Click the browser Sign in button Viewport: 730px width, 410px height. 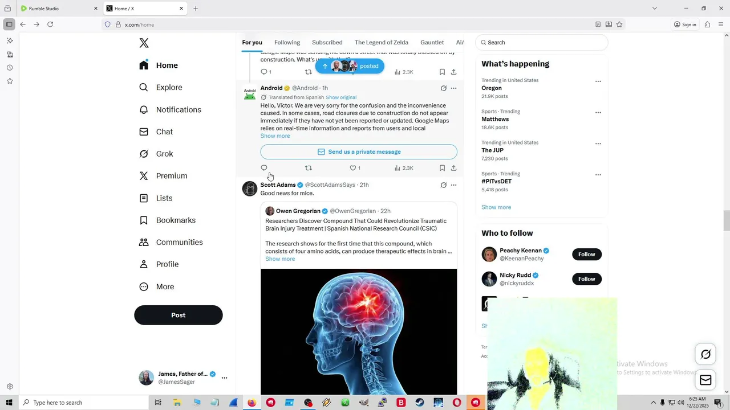[x=685, y=24]
